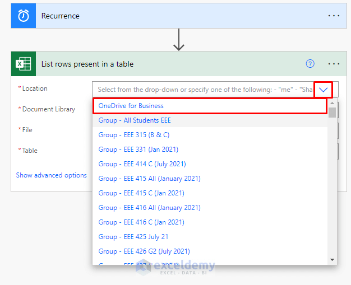Image resolution: width=351 pixels, height=285 pixels.
Task: Open help for List rows present in a table
Action: coord(310,64)
